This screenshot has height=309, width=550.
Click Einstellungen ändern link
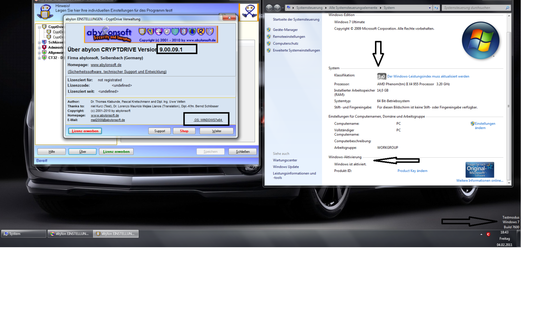485,126
